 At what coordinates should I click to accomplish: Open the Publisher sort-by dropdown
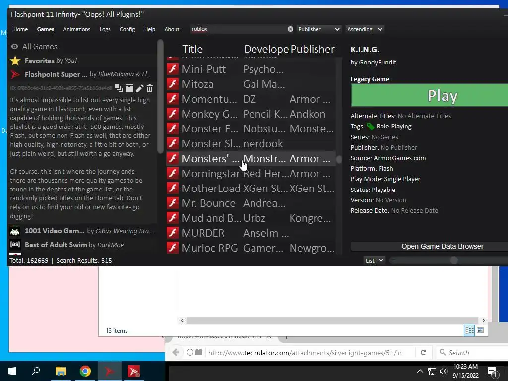pyautogui.click(x=319, y=29)
